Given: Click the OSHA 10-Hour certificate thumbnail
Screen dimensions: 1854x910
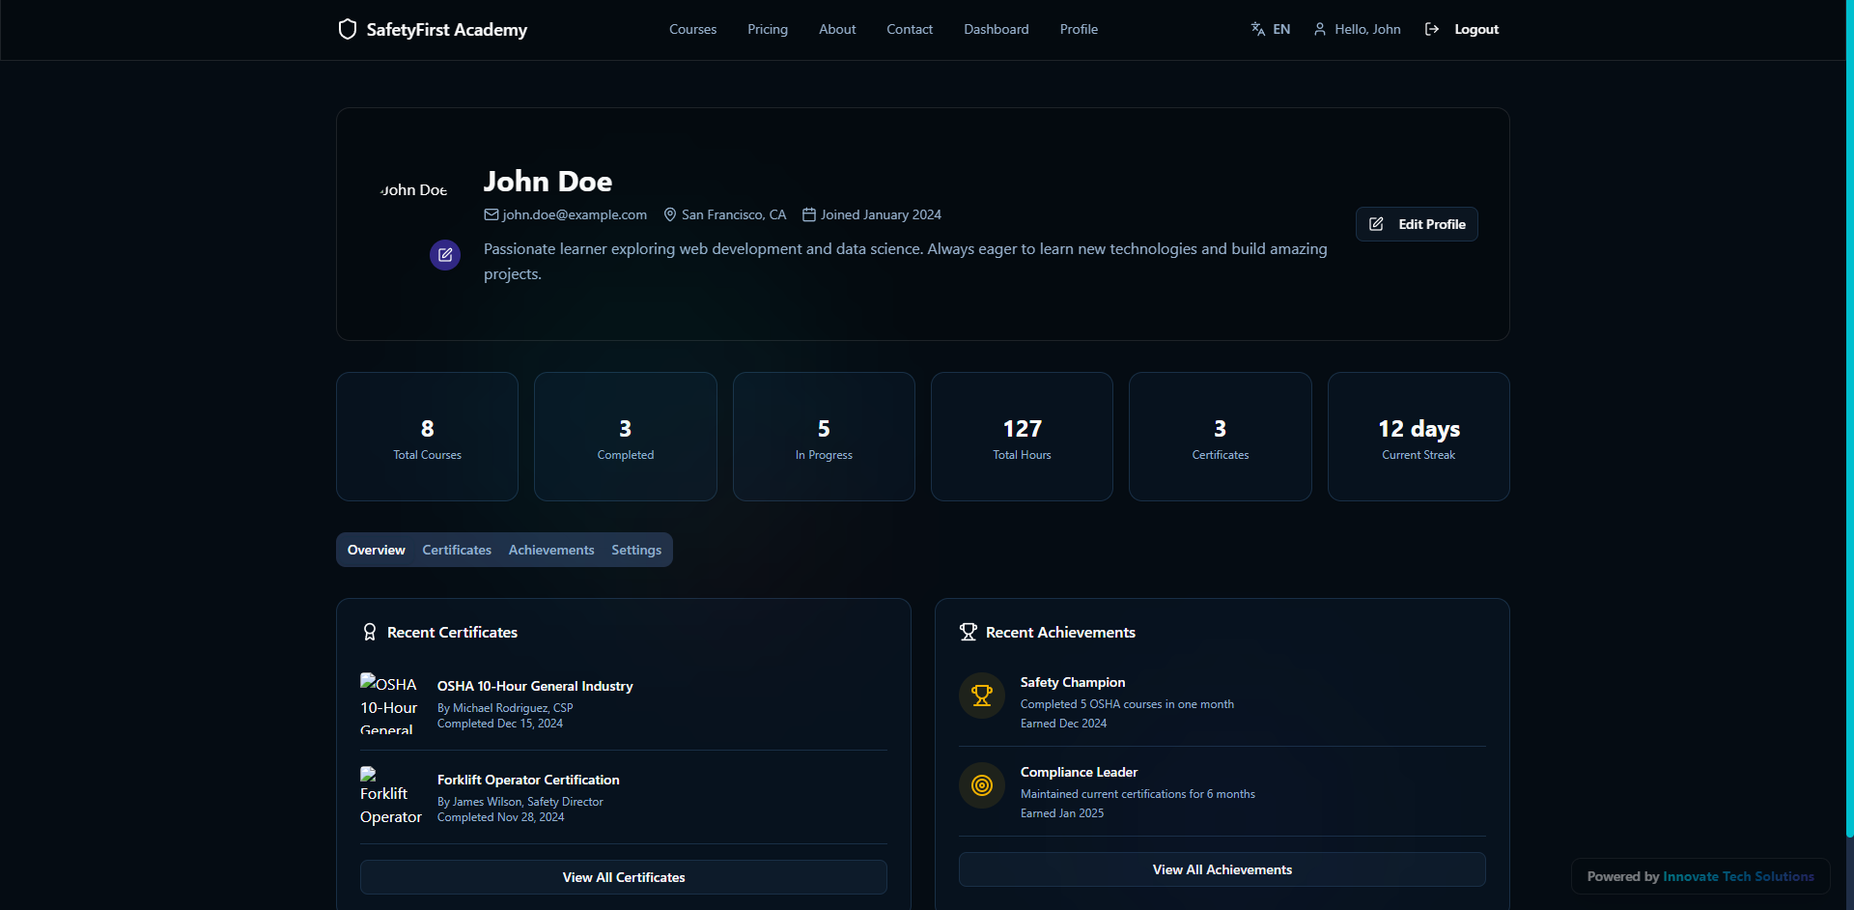Looking at the screenshot, I should pyautogui.click(x=389, y=705).
